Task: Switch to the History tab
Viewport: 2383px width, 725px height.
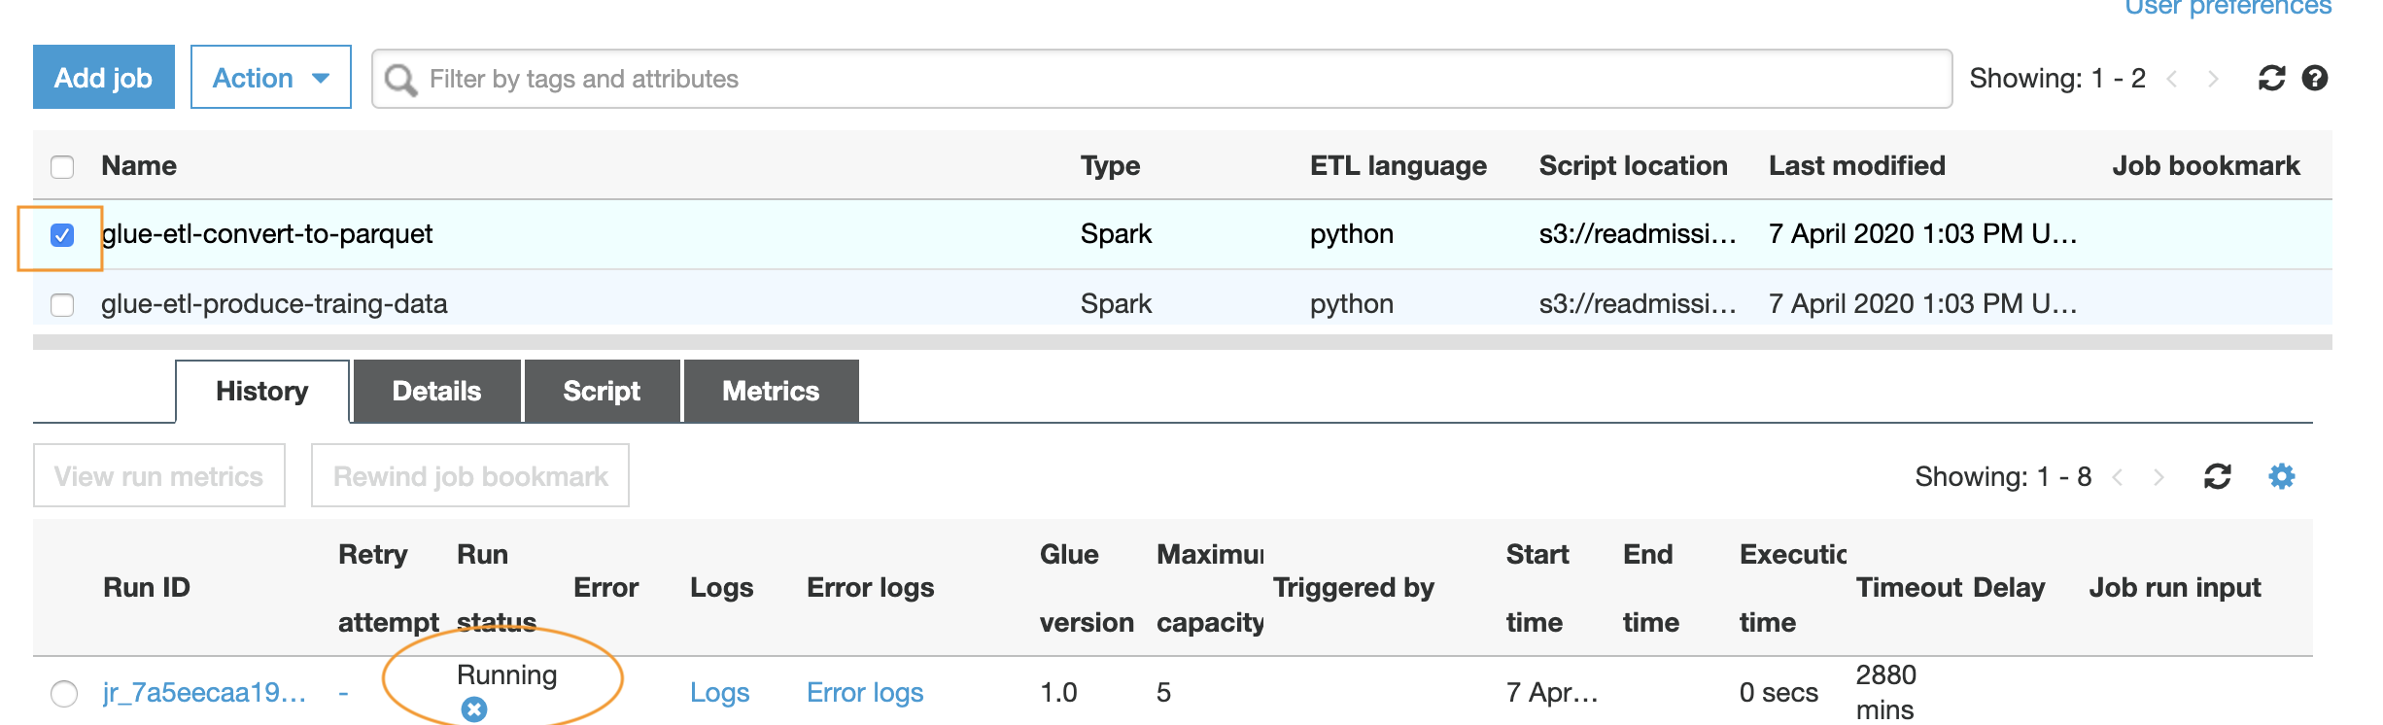Action: 262,391
